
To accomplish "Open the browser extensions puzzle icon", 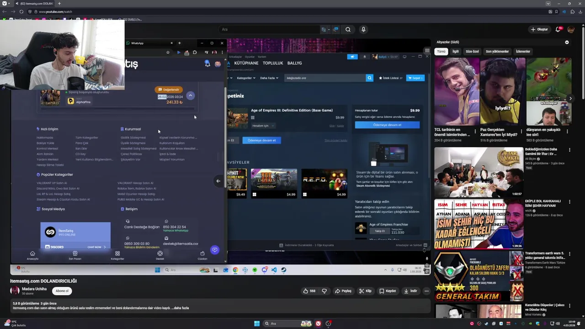I will 573,11.
